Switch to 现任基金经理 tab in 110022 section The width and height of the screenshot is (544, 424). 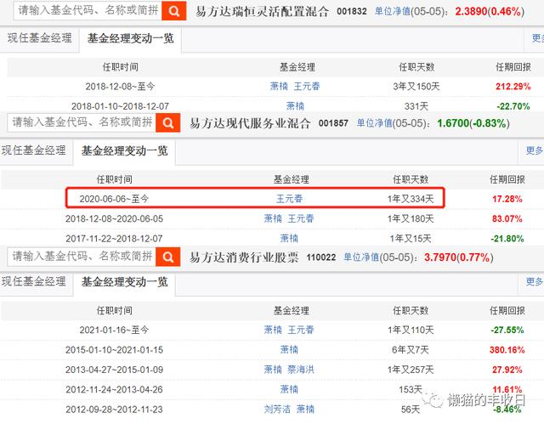coord(34,281)
